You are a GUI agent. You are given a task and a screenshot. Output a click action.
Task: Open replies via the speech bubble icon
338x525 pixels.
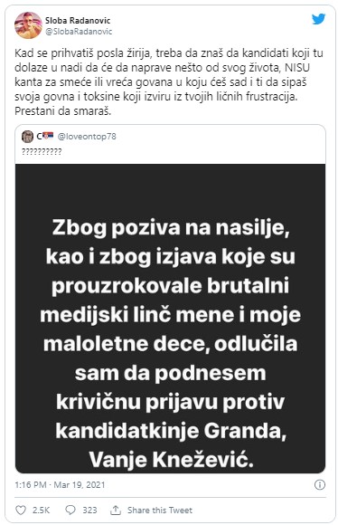pos(70,511)
